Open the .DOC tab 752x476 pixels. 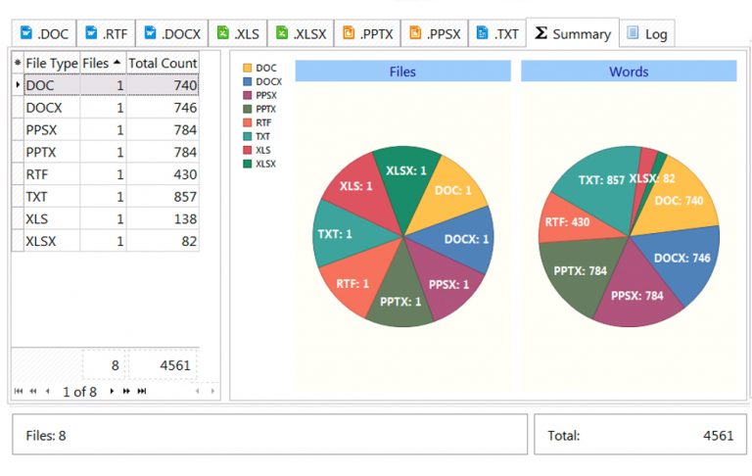coord(42,33)
